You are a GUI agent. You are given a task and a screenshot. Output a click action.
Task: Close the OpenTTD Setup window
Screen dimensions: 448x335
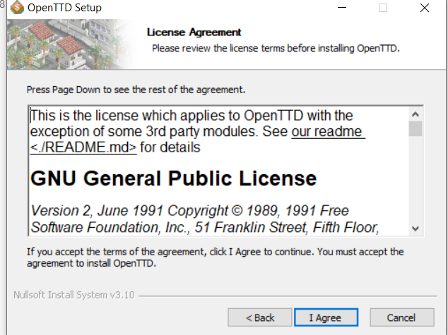(x=424, y=8)
